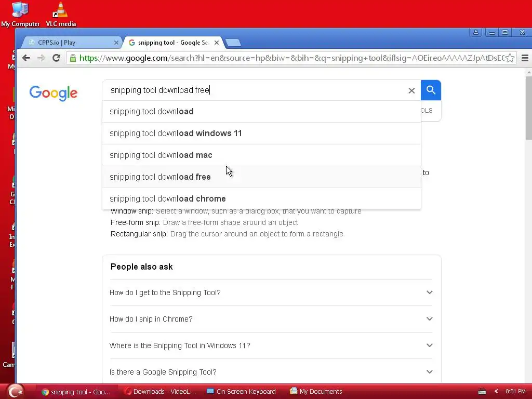The height and width of the screenshot is (399, 532).
Task: Choose suggestion 'snipping tool download free'
Action: pos(261,177)
